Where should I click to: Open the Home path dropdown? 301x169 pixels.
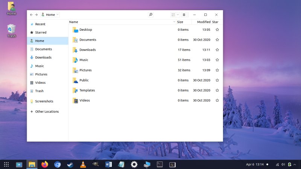(x=50, y=15)
